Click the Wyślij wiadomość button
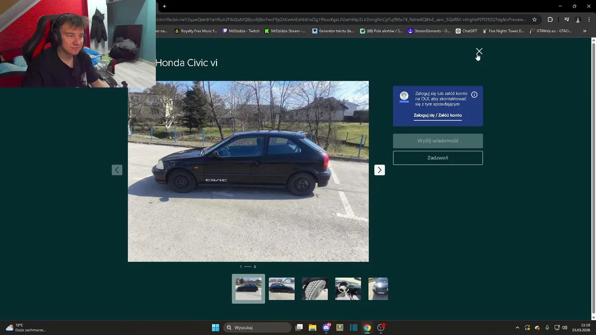This screenshot has width=596, height=335. pyautogui.click(x=438, y=141)
